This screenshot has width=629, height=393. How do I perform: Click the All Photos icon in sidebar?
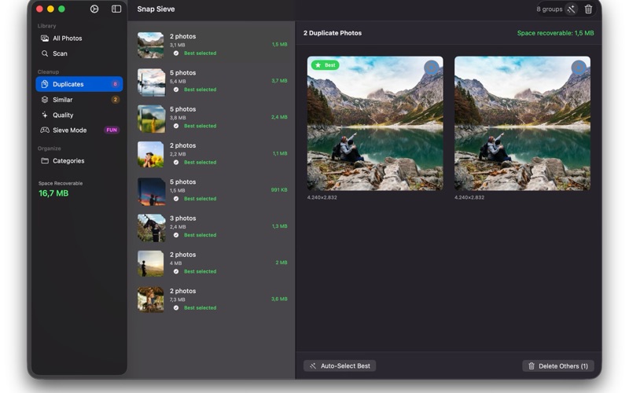(45, 38)
